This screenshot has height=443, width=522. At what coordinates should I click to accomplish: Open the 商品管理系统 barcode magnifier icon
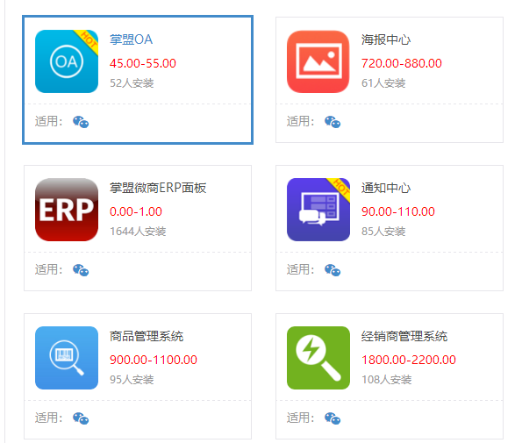(67, 358)
